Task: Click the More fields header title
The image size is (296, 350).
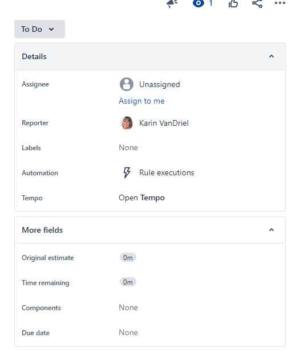Action: click(x=42, y=230)
